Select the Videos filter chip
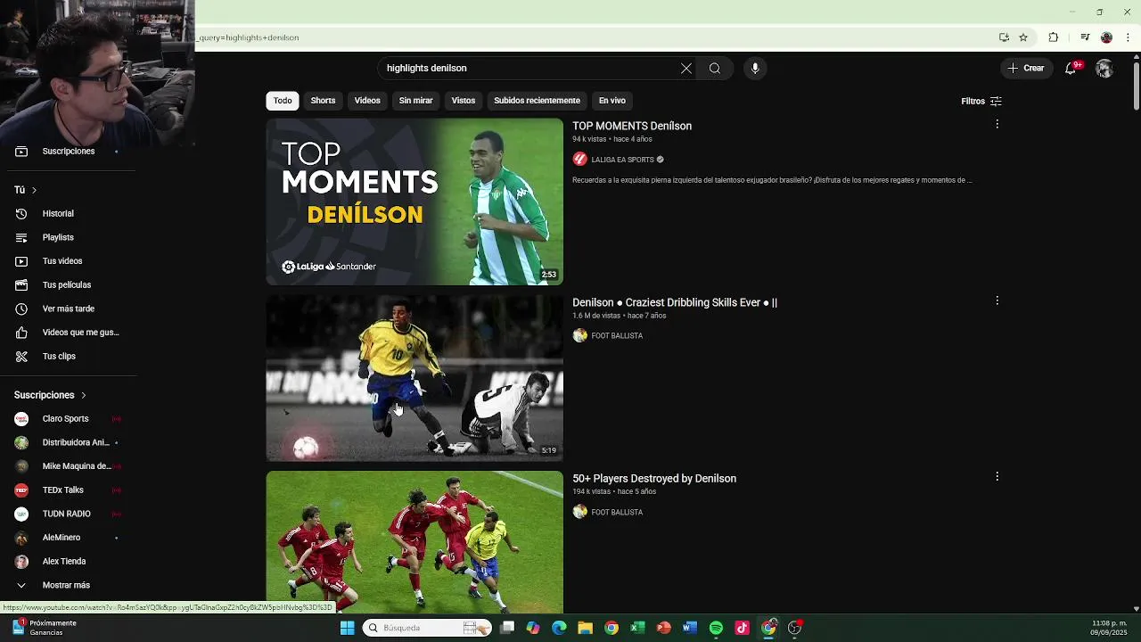The height and width of the screenshot is (642, 1141). (367, 101)
